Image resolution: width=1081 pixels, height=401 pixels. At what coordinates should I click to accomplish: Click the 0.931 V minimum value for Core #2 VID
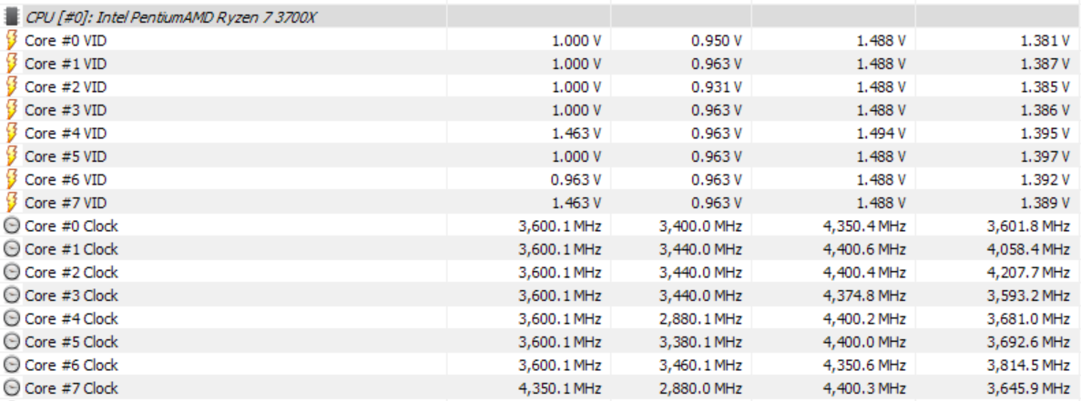point(717,87)
